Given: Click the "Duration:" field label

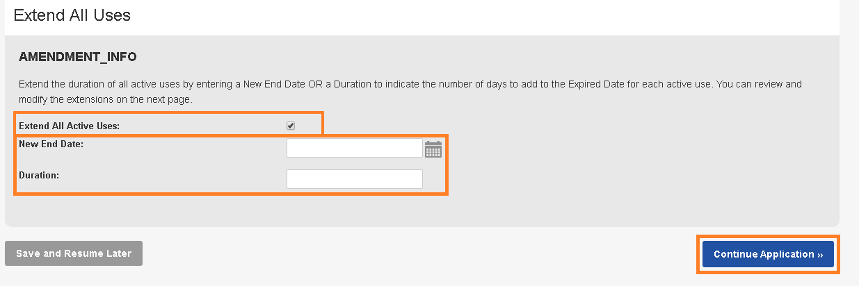Looking at the screenshot, I should pos(39,175).
